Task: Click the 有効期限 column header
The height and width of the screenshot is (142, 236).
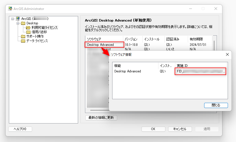Action: coord(196,39)
